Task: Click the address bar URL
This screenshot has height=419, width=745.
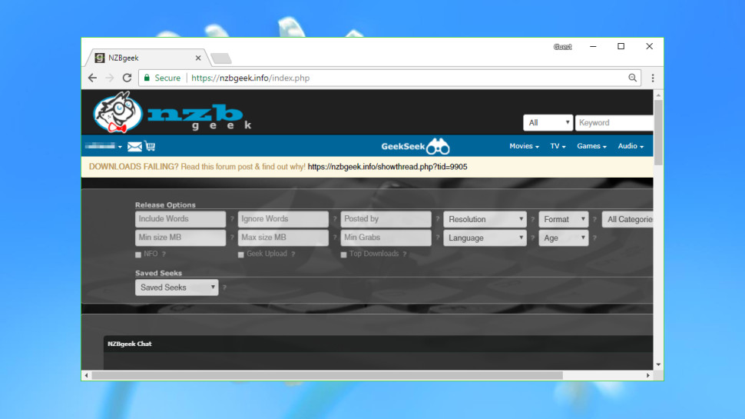Action: pyautogui.click(x=250, y=78)
